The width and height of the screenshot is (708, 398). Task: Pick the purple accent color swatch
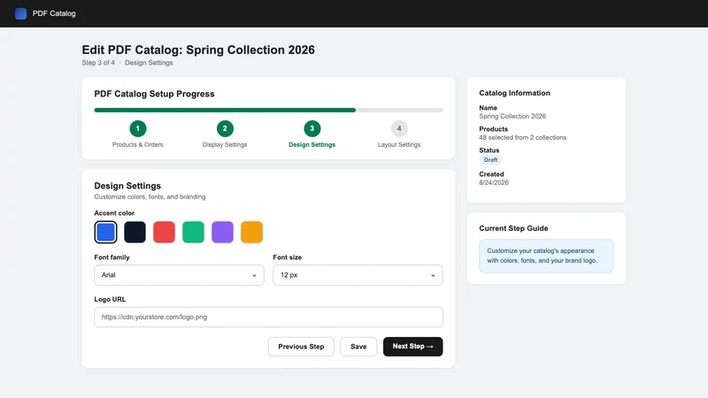[223, 232]
